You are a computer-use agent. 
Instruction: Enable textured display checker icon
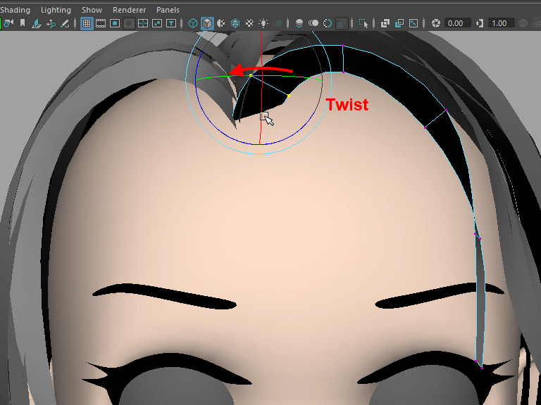click(x=249, y=23)
